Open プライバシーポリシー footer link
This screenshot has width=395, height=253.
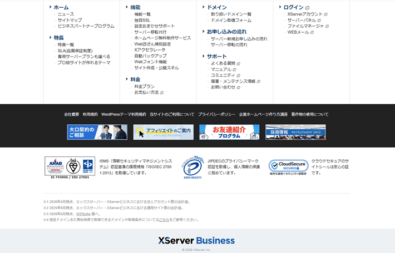[216, 114]
